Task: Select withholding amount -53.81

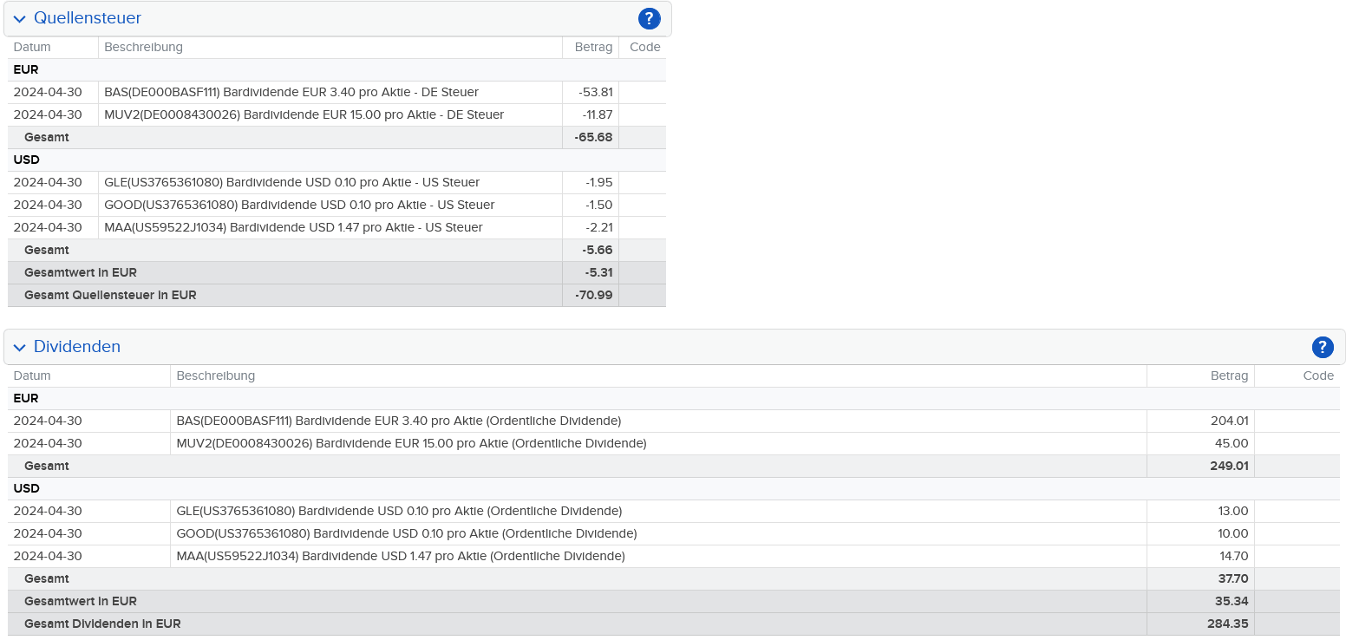Action: pos(597,92)
